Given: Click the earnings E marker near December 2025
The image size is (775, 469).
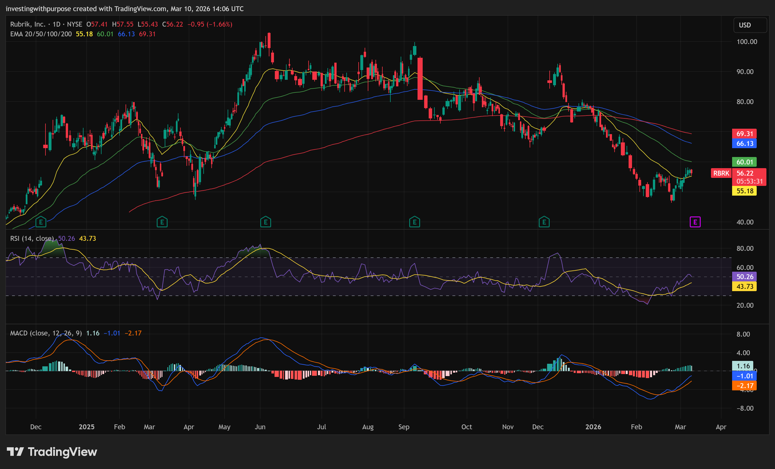Looking at the screenshot, I should [544, 222].
